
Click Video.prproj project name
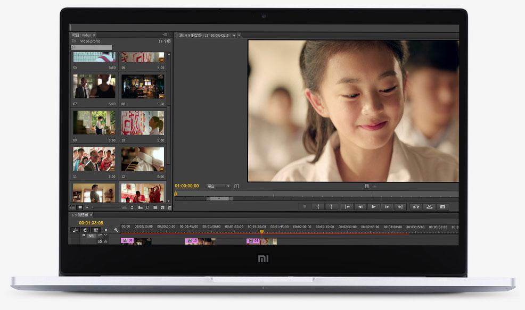pyautogui.click(x=90, y=41)
